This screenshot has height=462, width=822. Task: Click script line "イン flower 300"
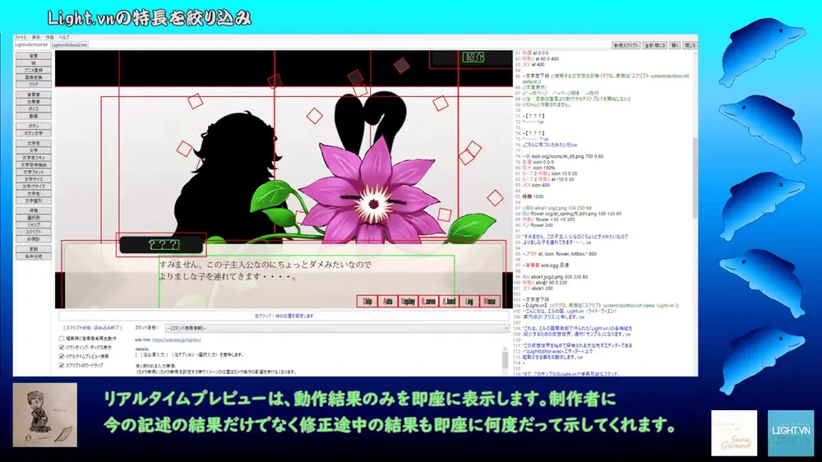click(538, 225)
